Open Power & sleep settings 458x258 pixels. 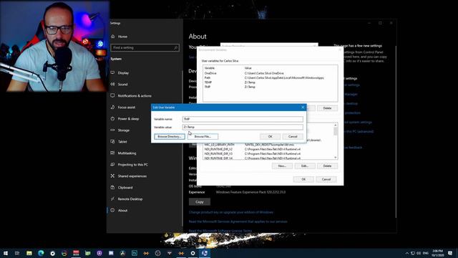click(x=128, y=119)
